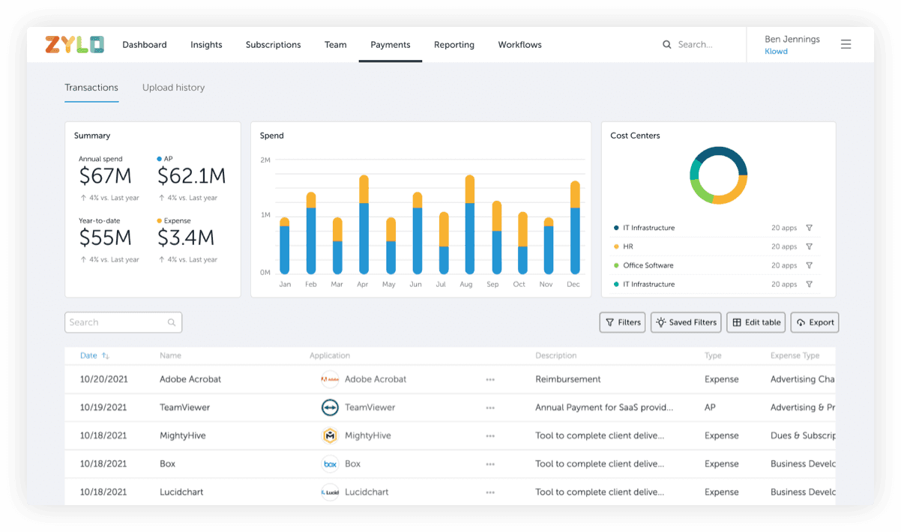
Task: Click the funnel icon on last IT Infrastructure row
Action: pyautogui.click(x=809, y=284)
